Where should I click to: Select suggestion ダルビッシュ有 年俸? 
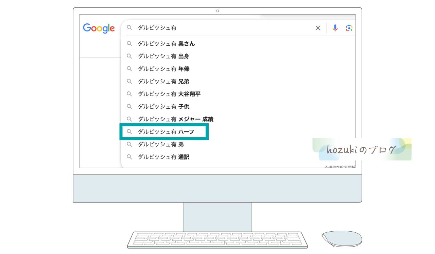tap(238, 69)
